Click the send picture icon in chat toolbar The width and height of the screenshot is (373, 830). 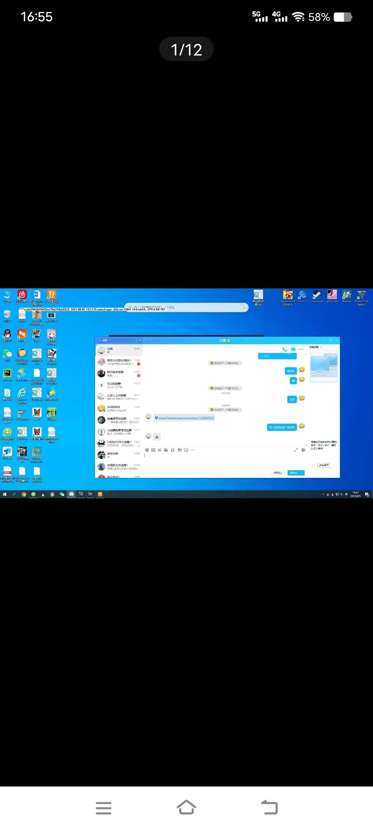(x=179, y=450)
